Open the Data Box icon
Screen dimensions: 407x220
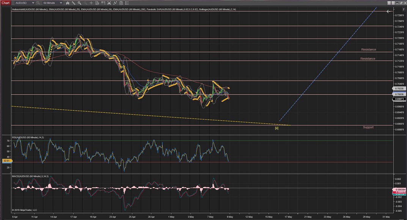[98, 3]
